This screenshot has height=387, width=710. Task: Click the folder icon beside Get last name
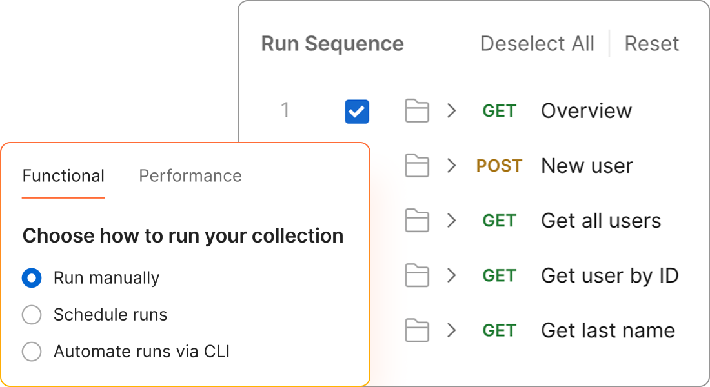pyautogui.click(x=417, y=330)
